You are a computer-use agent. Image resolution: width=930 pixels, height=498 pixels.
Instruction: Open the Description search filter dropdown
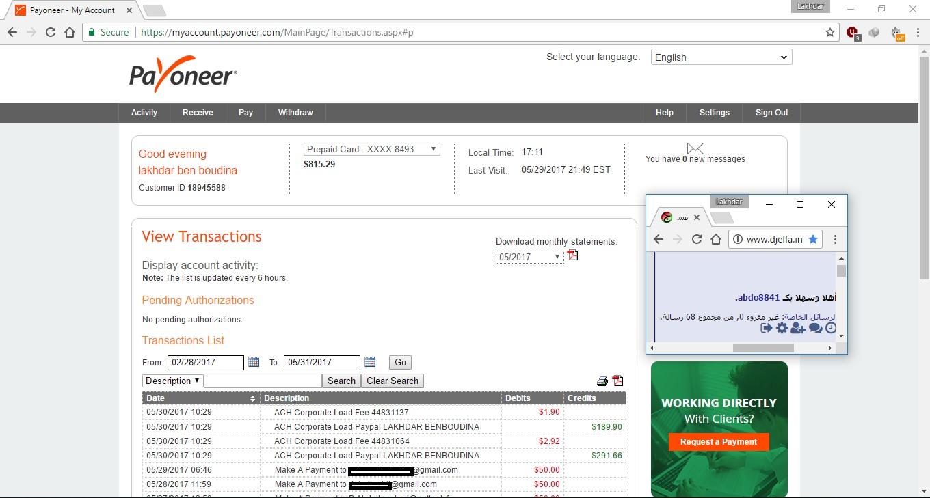point(172,381)
